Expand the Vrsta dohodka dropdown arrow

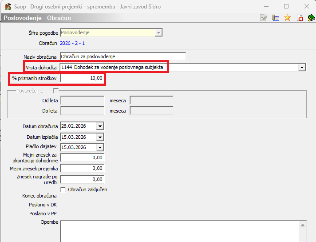tap(302, 67)
